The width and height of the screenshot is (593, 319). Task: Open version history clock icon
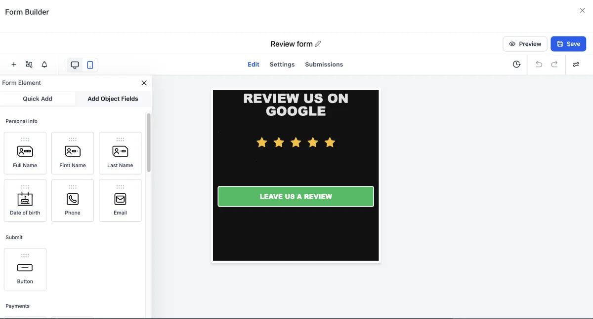pyautogui.click(x=516, y=65)
